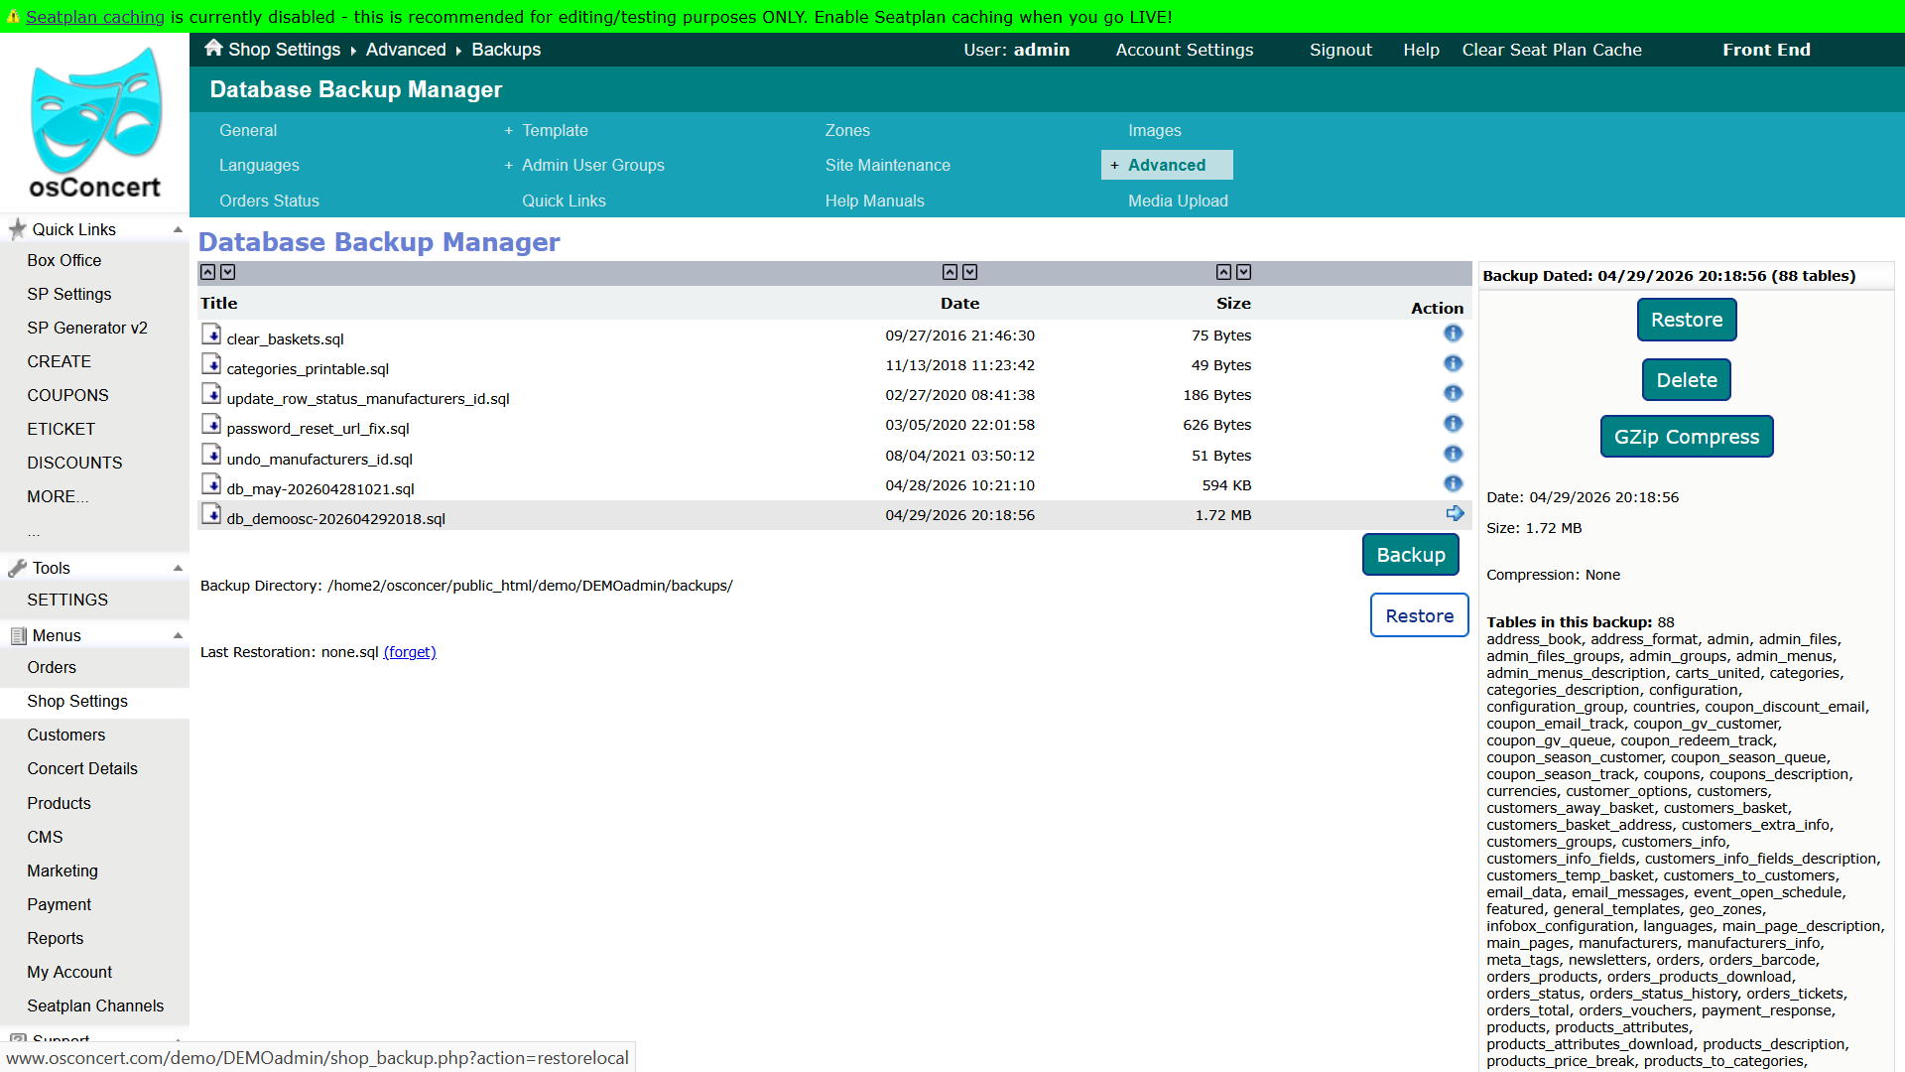
Task: Open the Site Maintenance menu item
Action: 887,166
